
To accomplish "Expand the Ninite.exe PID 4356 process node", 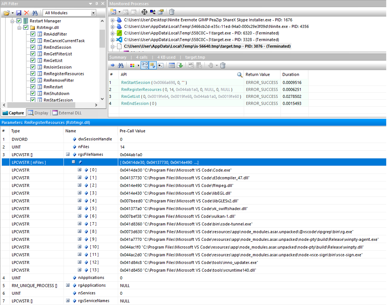I will point(112,27).
